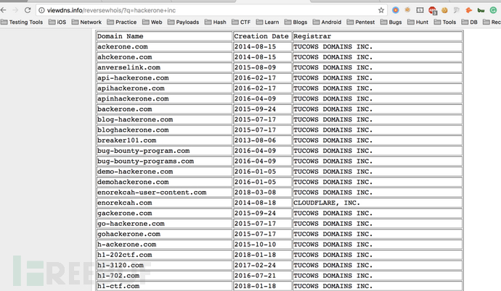Open the blue target extension icon
Screen dimensions: 501x291
396,10
